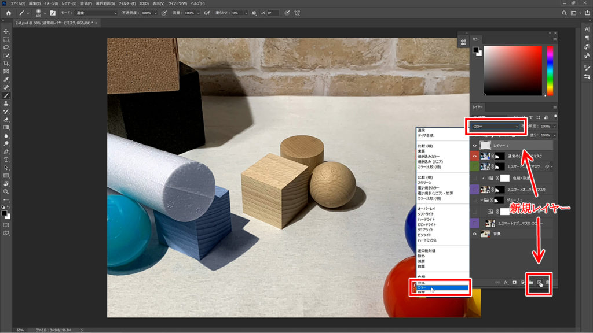Choose オーバーレイ blend mode from the list
The image size is (593, 333).
pyautogui.click(x=427, y=209)
